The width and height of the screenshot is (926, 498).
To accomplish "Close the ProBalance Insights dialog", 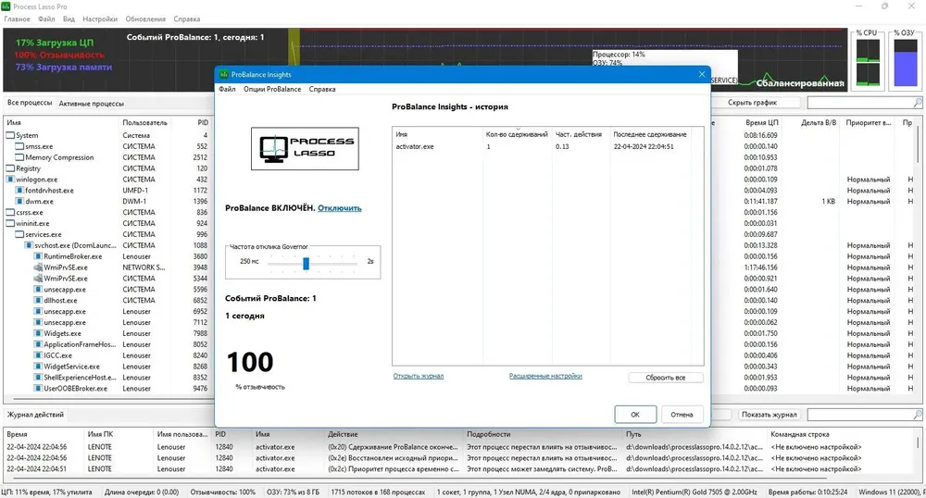I will (702, 74).
